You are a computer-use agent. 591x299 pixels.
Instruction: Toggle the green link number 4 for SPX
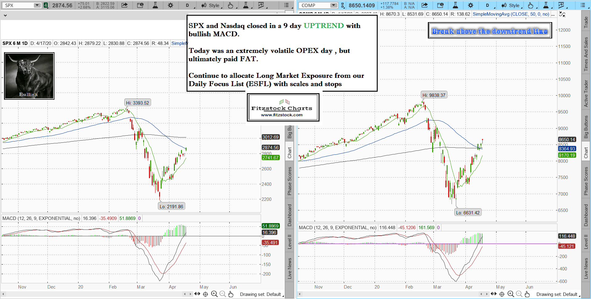(x=46, y=5)
